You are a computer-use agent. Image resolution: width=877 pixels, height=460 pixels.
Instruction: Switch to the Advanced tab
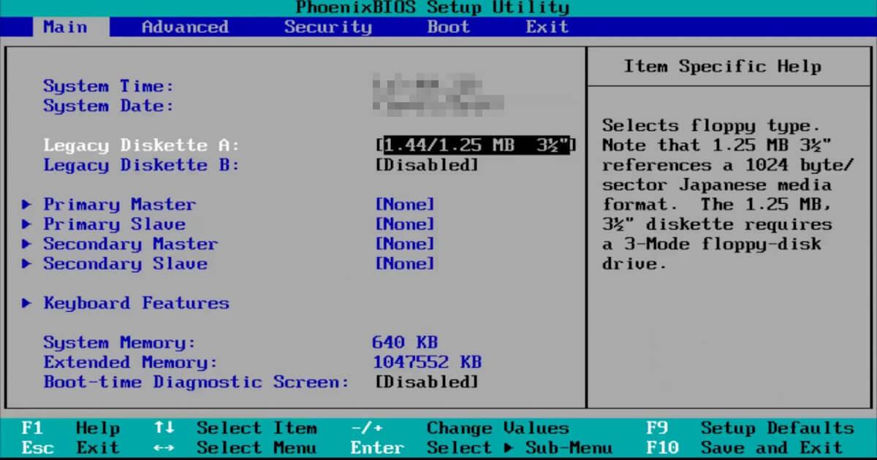point(183,27)
